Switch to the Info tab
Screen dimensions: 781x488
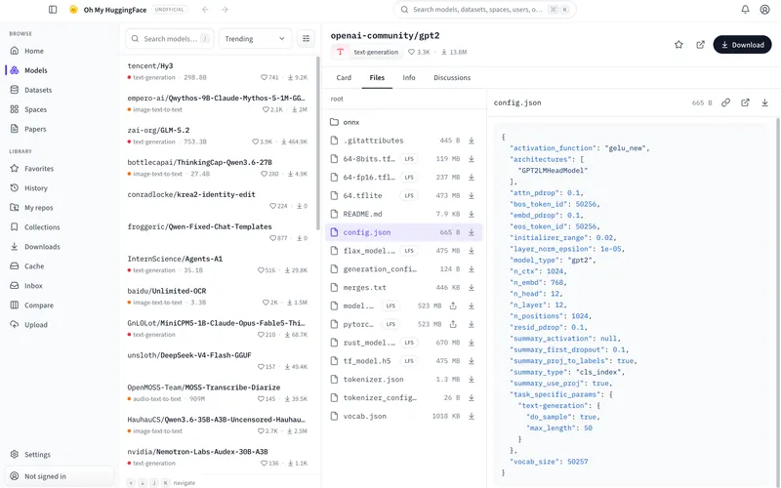click(409, 78)
